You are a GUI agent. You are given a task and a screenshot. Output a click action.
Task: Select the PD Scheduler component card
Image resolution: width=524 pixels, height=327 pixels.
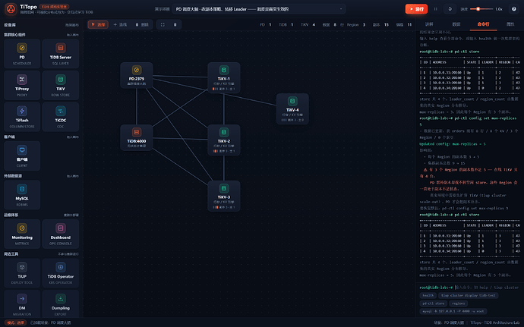point(22,53)
